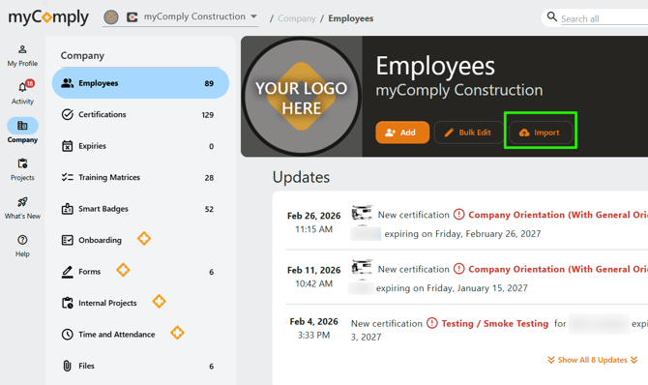The width and height of the screenshot is (648, 385).
Task: Click the Add employee button
Action: click(402, 133)
